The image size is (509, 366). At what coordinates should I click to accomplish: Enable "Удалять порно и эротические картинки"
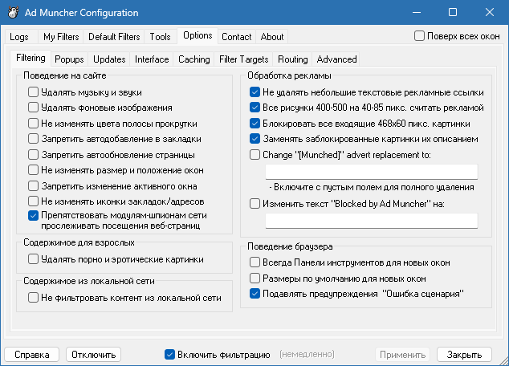coord(33,259)
